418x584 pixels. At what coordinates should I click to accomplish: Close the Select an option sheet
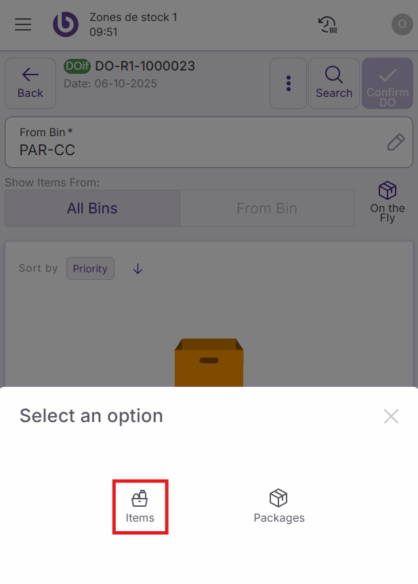pos(391,416)
